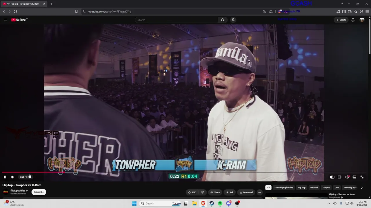371x208 pixels.
Task: Open the YouTube guide hamburger menu
Action: pyautogui.click(x=6, y=20)
